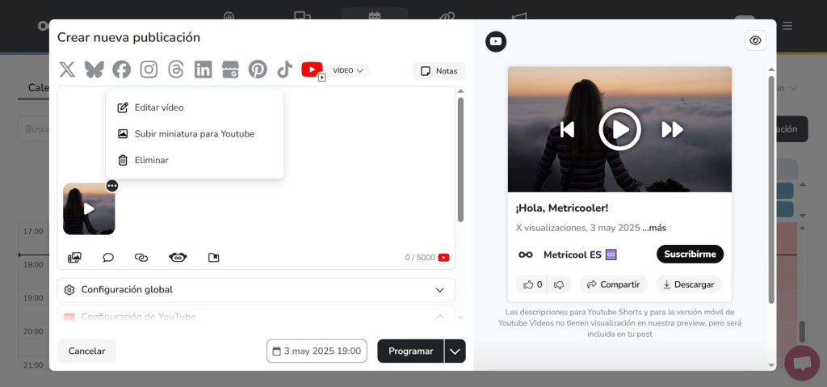Open the Programar options arrow dropdown

click(x=455, y=351)
